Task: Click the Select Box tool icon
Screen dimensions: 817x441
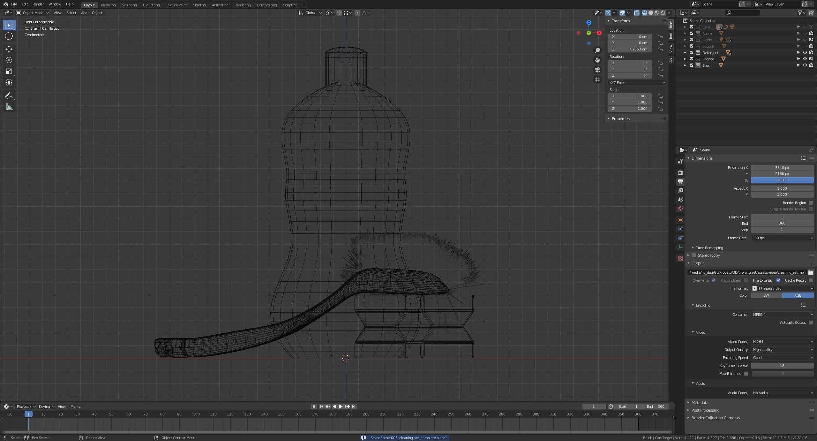Action: coord(9,25)
